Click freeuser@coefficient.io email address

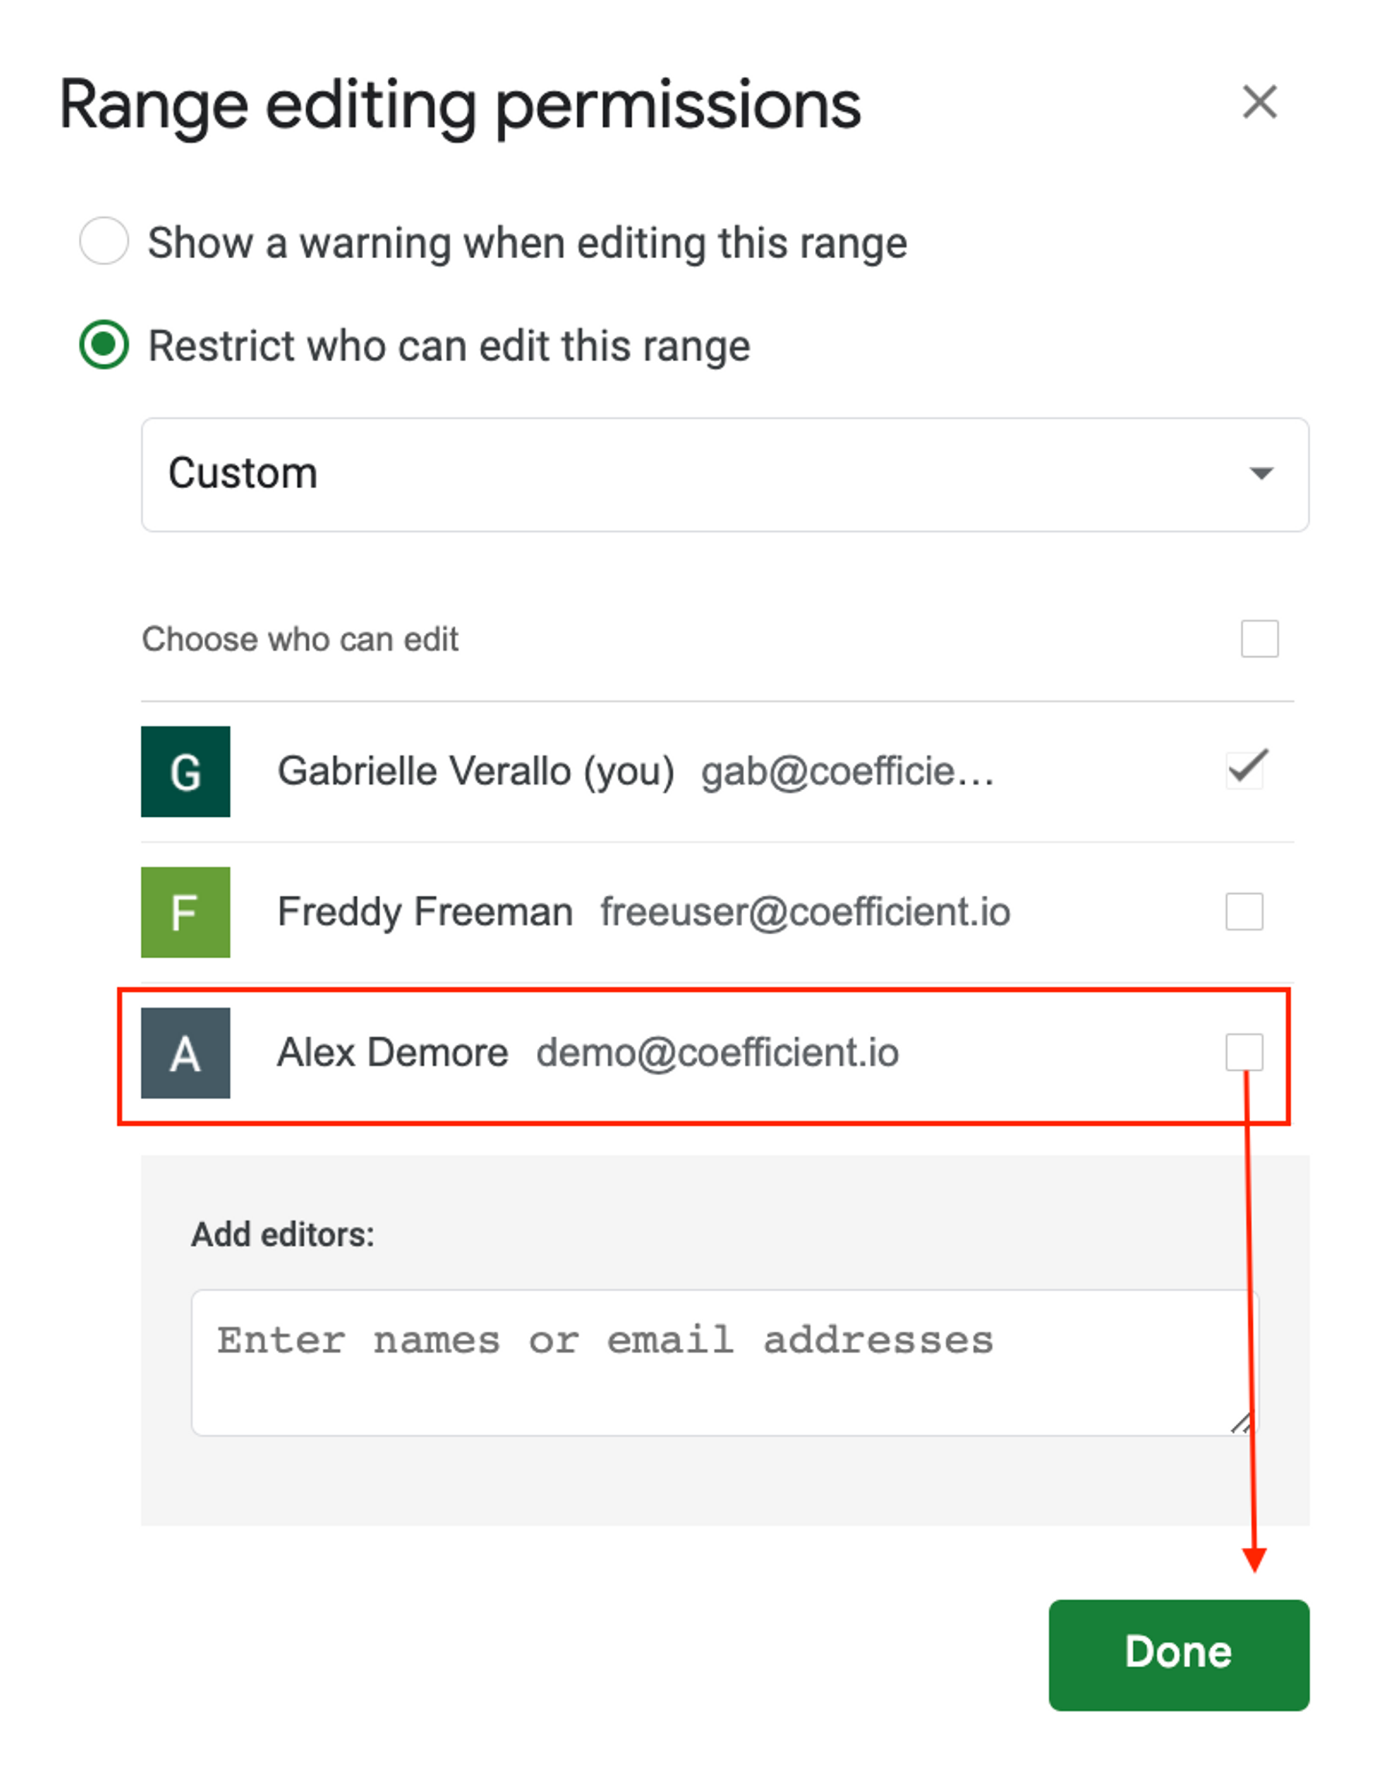(805, 912)
